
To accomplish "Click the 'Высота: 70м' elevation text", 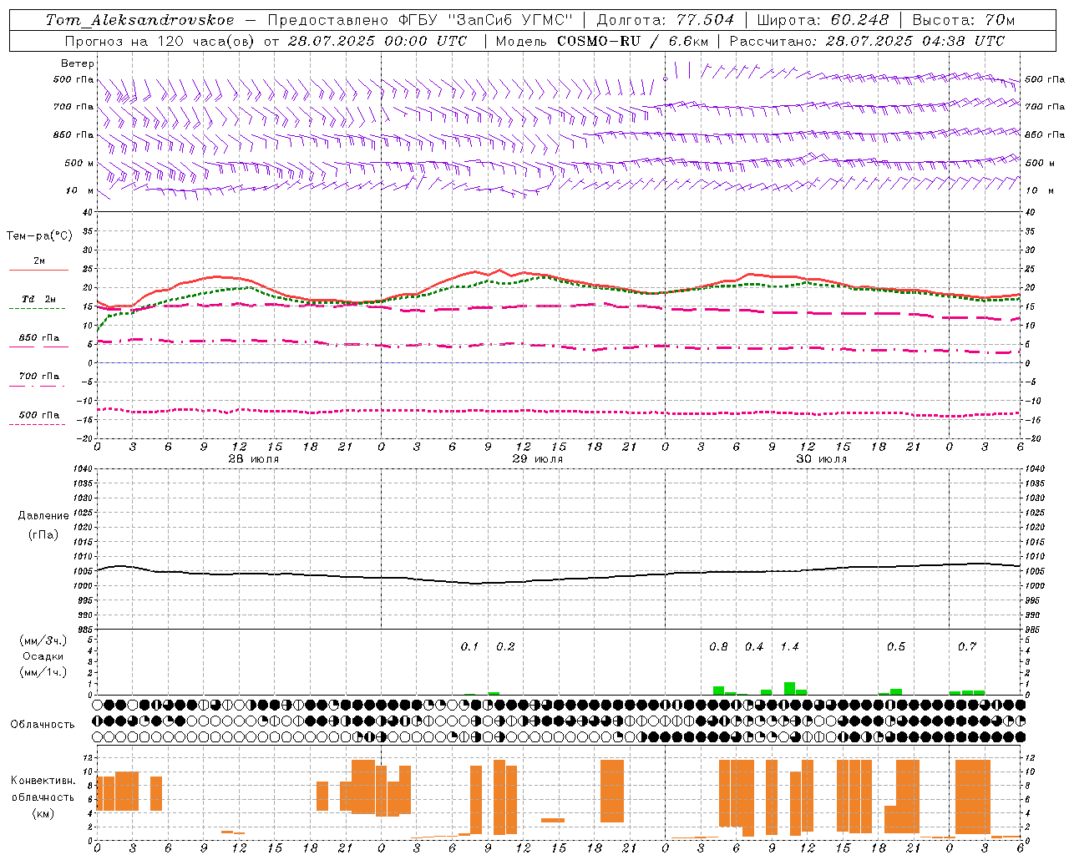I will click(x=964, y=20).
